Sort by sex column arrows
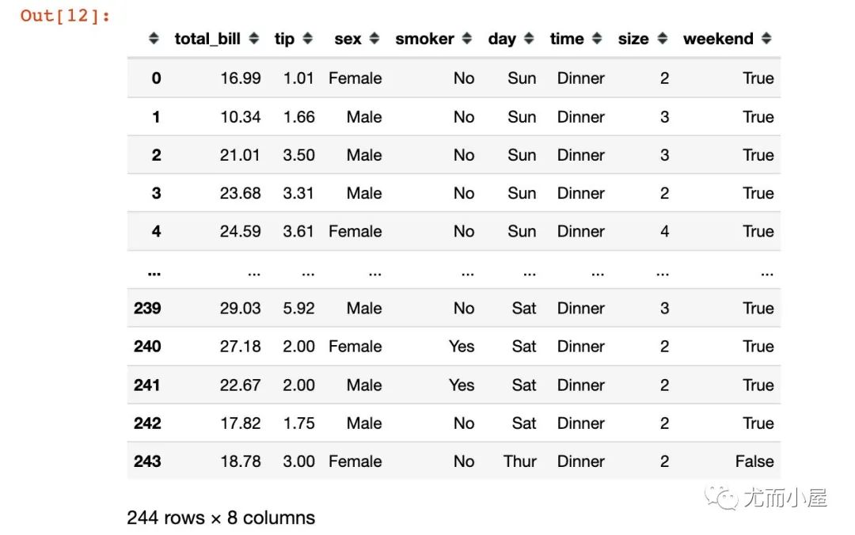The height and width of the screenshot is (535, 855). [x=374, y=38]
